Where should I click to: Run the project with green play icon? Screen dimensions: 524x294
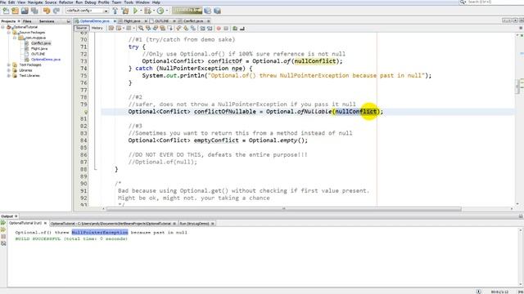tap(136, 11)
